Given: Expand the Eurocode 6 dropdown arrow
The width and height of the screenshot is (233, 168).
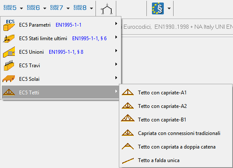Looking at the screenshot, I should (45, 8).
